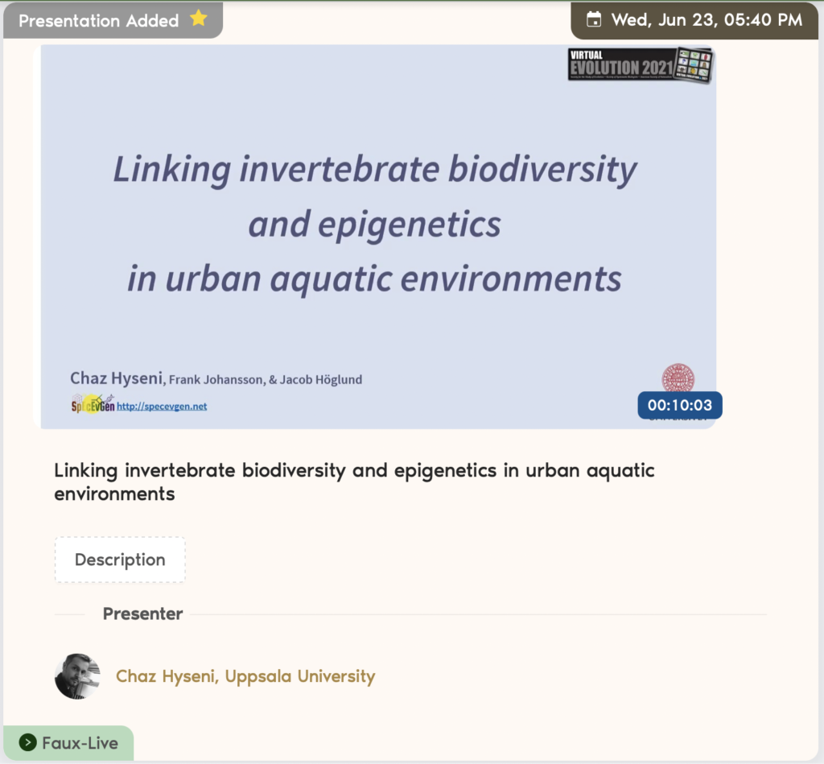Click the Wed, Jun 23, 05:40 PM date text
The image size is (824, 764).
point(707,20)
